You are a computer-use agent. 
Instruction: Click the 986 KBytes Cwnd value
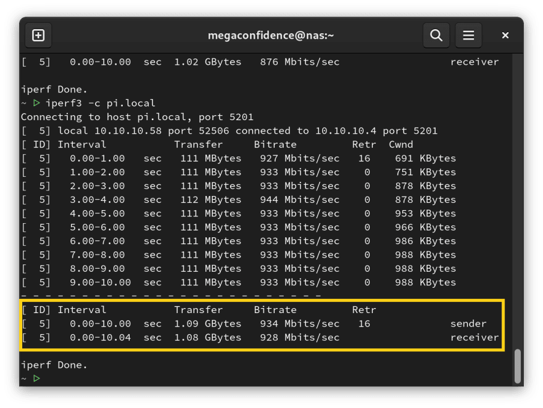click(x=425, y=241)
